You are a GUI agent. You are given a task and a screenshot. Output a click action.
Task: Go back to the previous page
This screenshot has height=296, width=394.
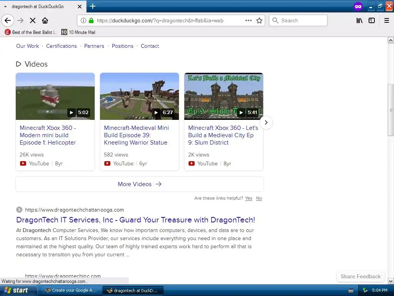coord(8,20)
